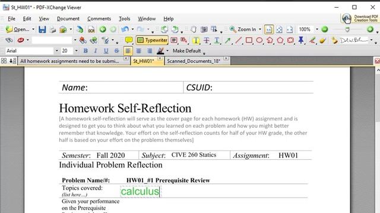The height and width of the screenshot is (213, 380).
Task: Enable center text alignment
Action: click(138, 51)
